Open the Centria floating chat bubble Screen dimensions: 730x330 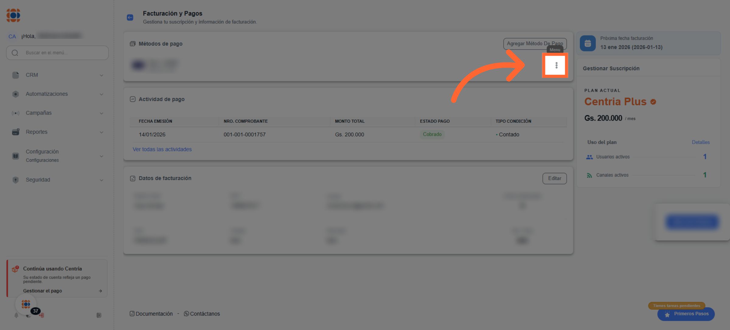26,304
